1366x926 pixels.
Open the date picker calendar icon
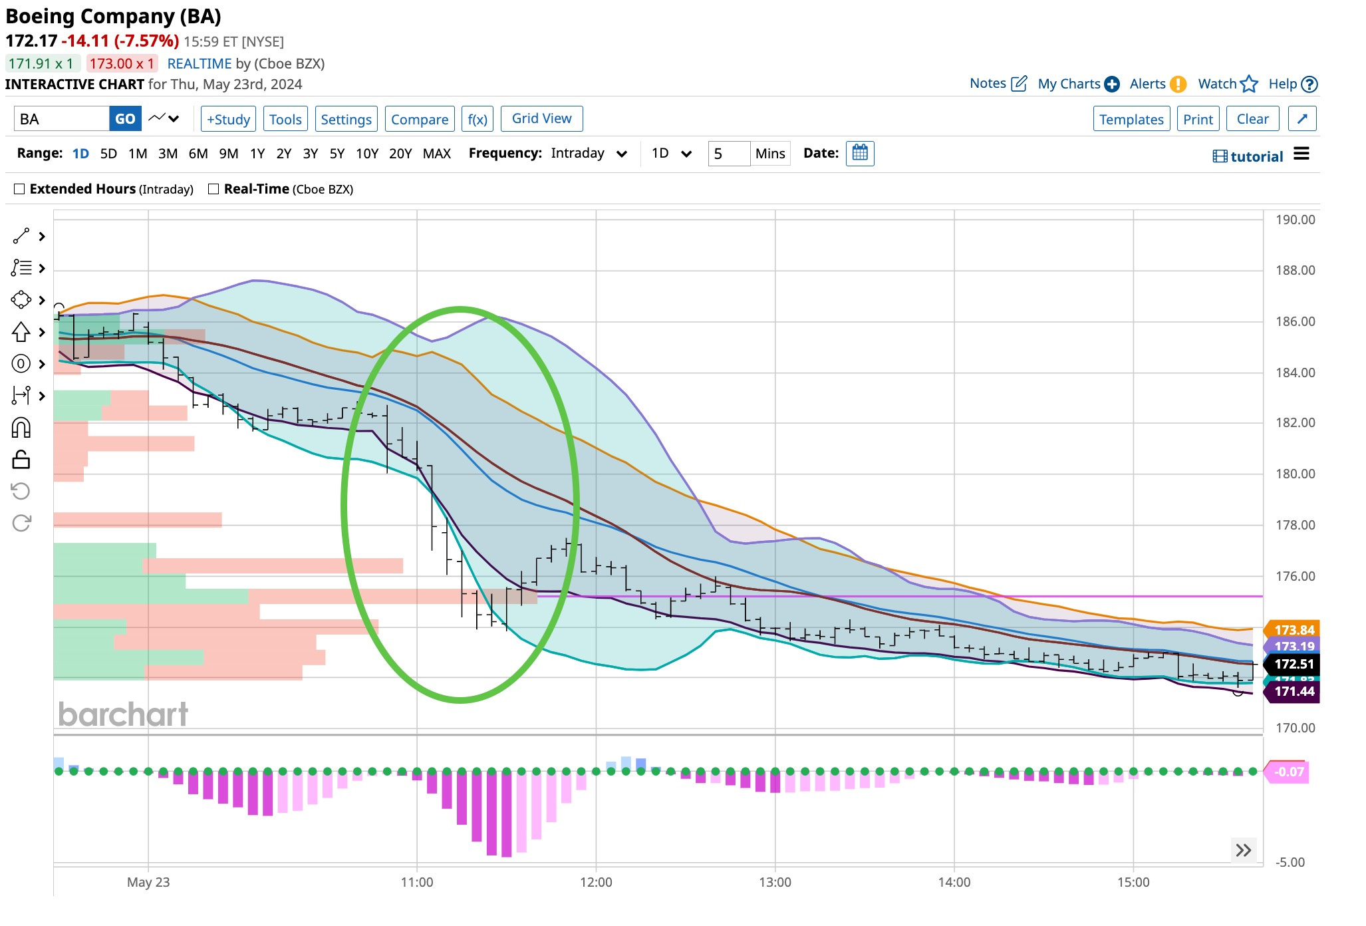click(x=860, y=153)
